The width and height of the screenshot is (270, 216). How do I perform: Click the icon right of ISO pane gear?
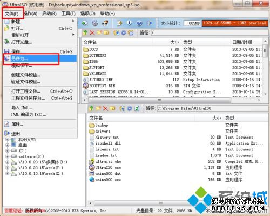click(x=131, y=32)
